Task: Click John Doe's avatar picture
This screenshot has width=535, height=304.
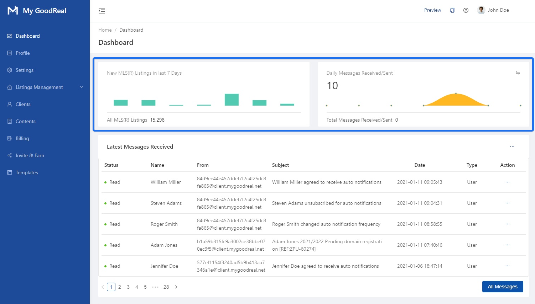Action: tap(481, 10)
